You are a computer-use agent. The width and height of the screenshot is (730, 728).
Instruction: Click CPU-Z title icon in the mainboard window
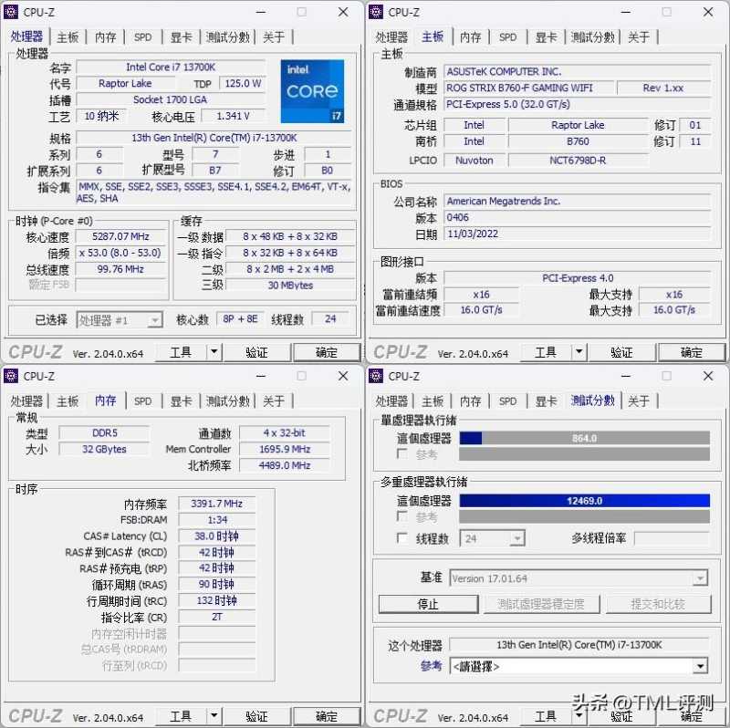tap(377, 12)
